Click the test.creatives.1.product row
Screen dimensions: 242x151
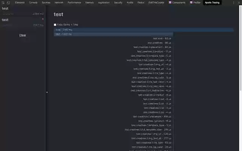coord(155,121)
